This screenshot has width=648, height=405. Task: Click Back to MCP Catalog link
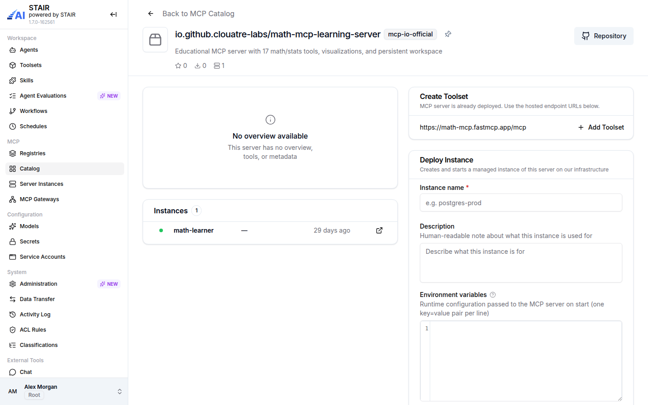[x=198, y=13]
